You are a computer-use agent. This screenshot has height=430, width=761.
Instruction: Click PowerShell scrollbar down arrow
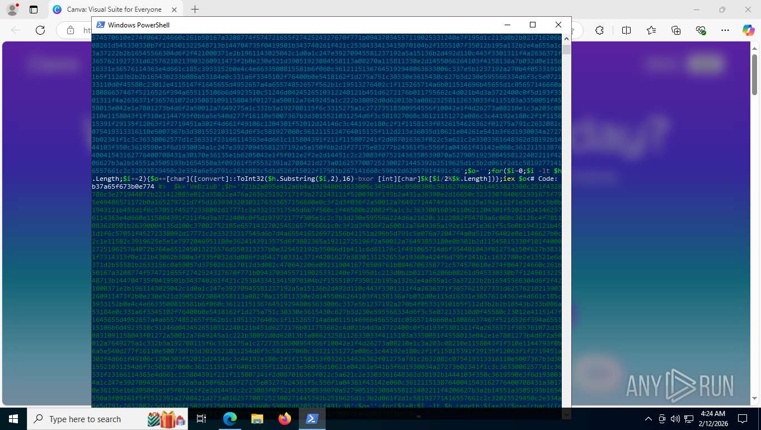coord(566,414)
